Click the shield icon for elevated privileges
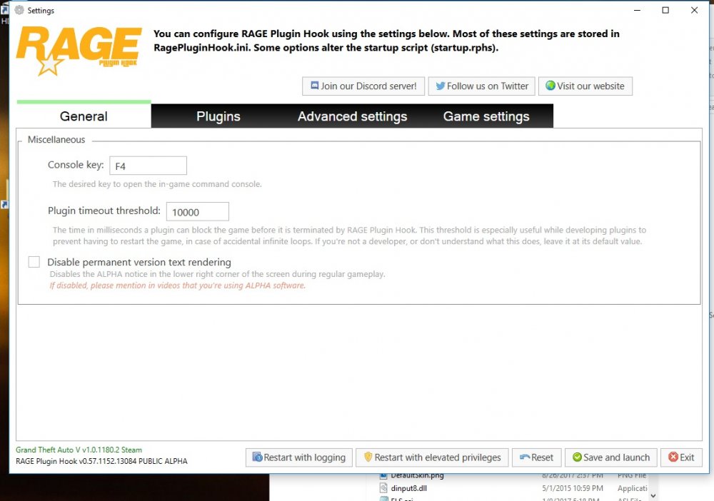The image size is (714, 501). (x=368, y=457)
